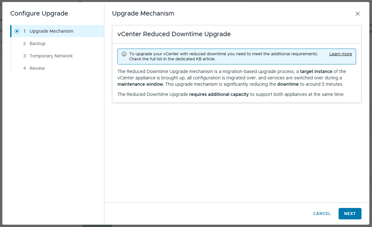Image resolution: width=372 pixels, height=227 pixels.
Task: Close the Configure Upgrade dialog
Action: 358,14
